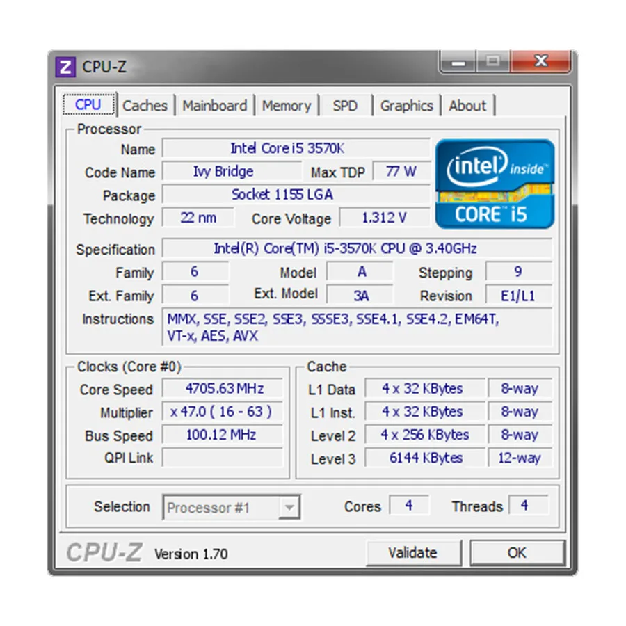Click the Stepping value 9
This screenshot has width=626, height=626.
coord(519,272)
